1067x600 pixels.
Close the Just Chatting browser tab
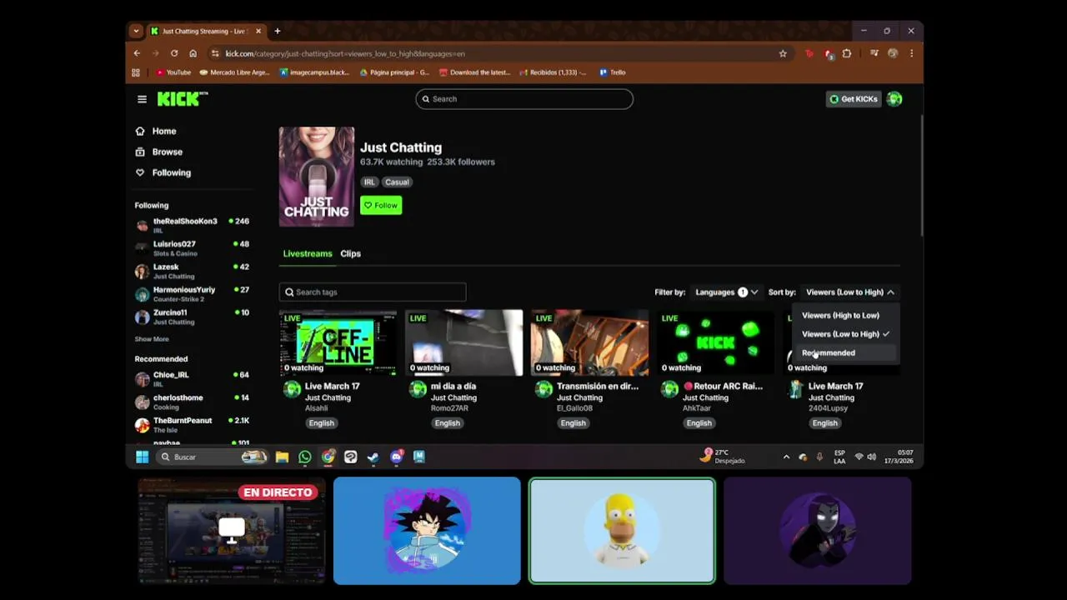[x=258, y=31]
